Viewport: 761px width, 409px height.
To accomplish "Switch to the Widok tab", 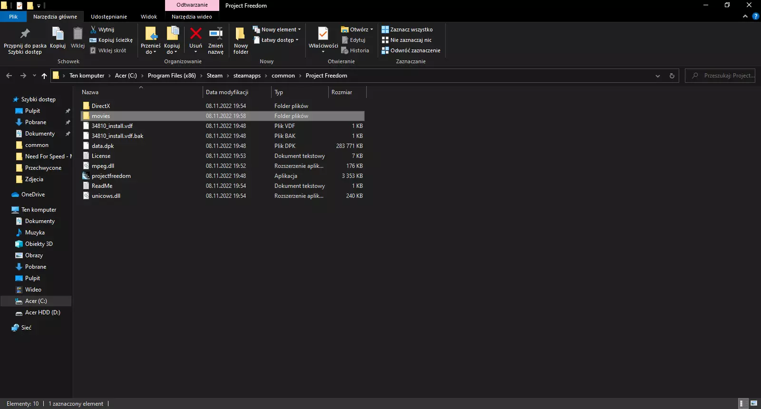I will (149, 17).
